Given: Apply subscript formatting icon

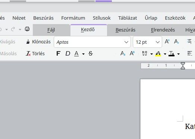Looking at the screenshot, I should pyautogui.click(x=123, y=53).
